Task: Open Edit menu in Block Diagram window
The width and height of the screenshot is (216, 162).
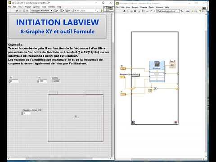Action: (x=122, y=7)
